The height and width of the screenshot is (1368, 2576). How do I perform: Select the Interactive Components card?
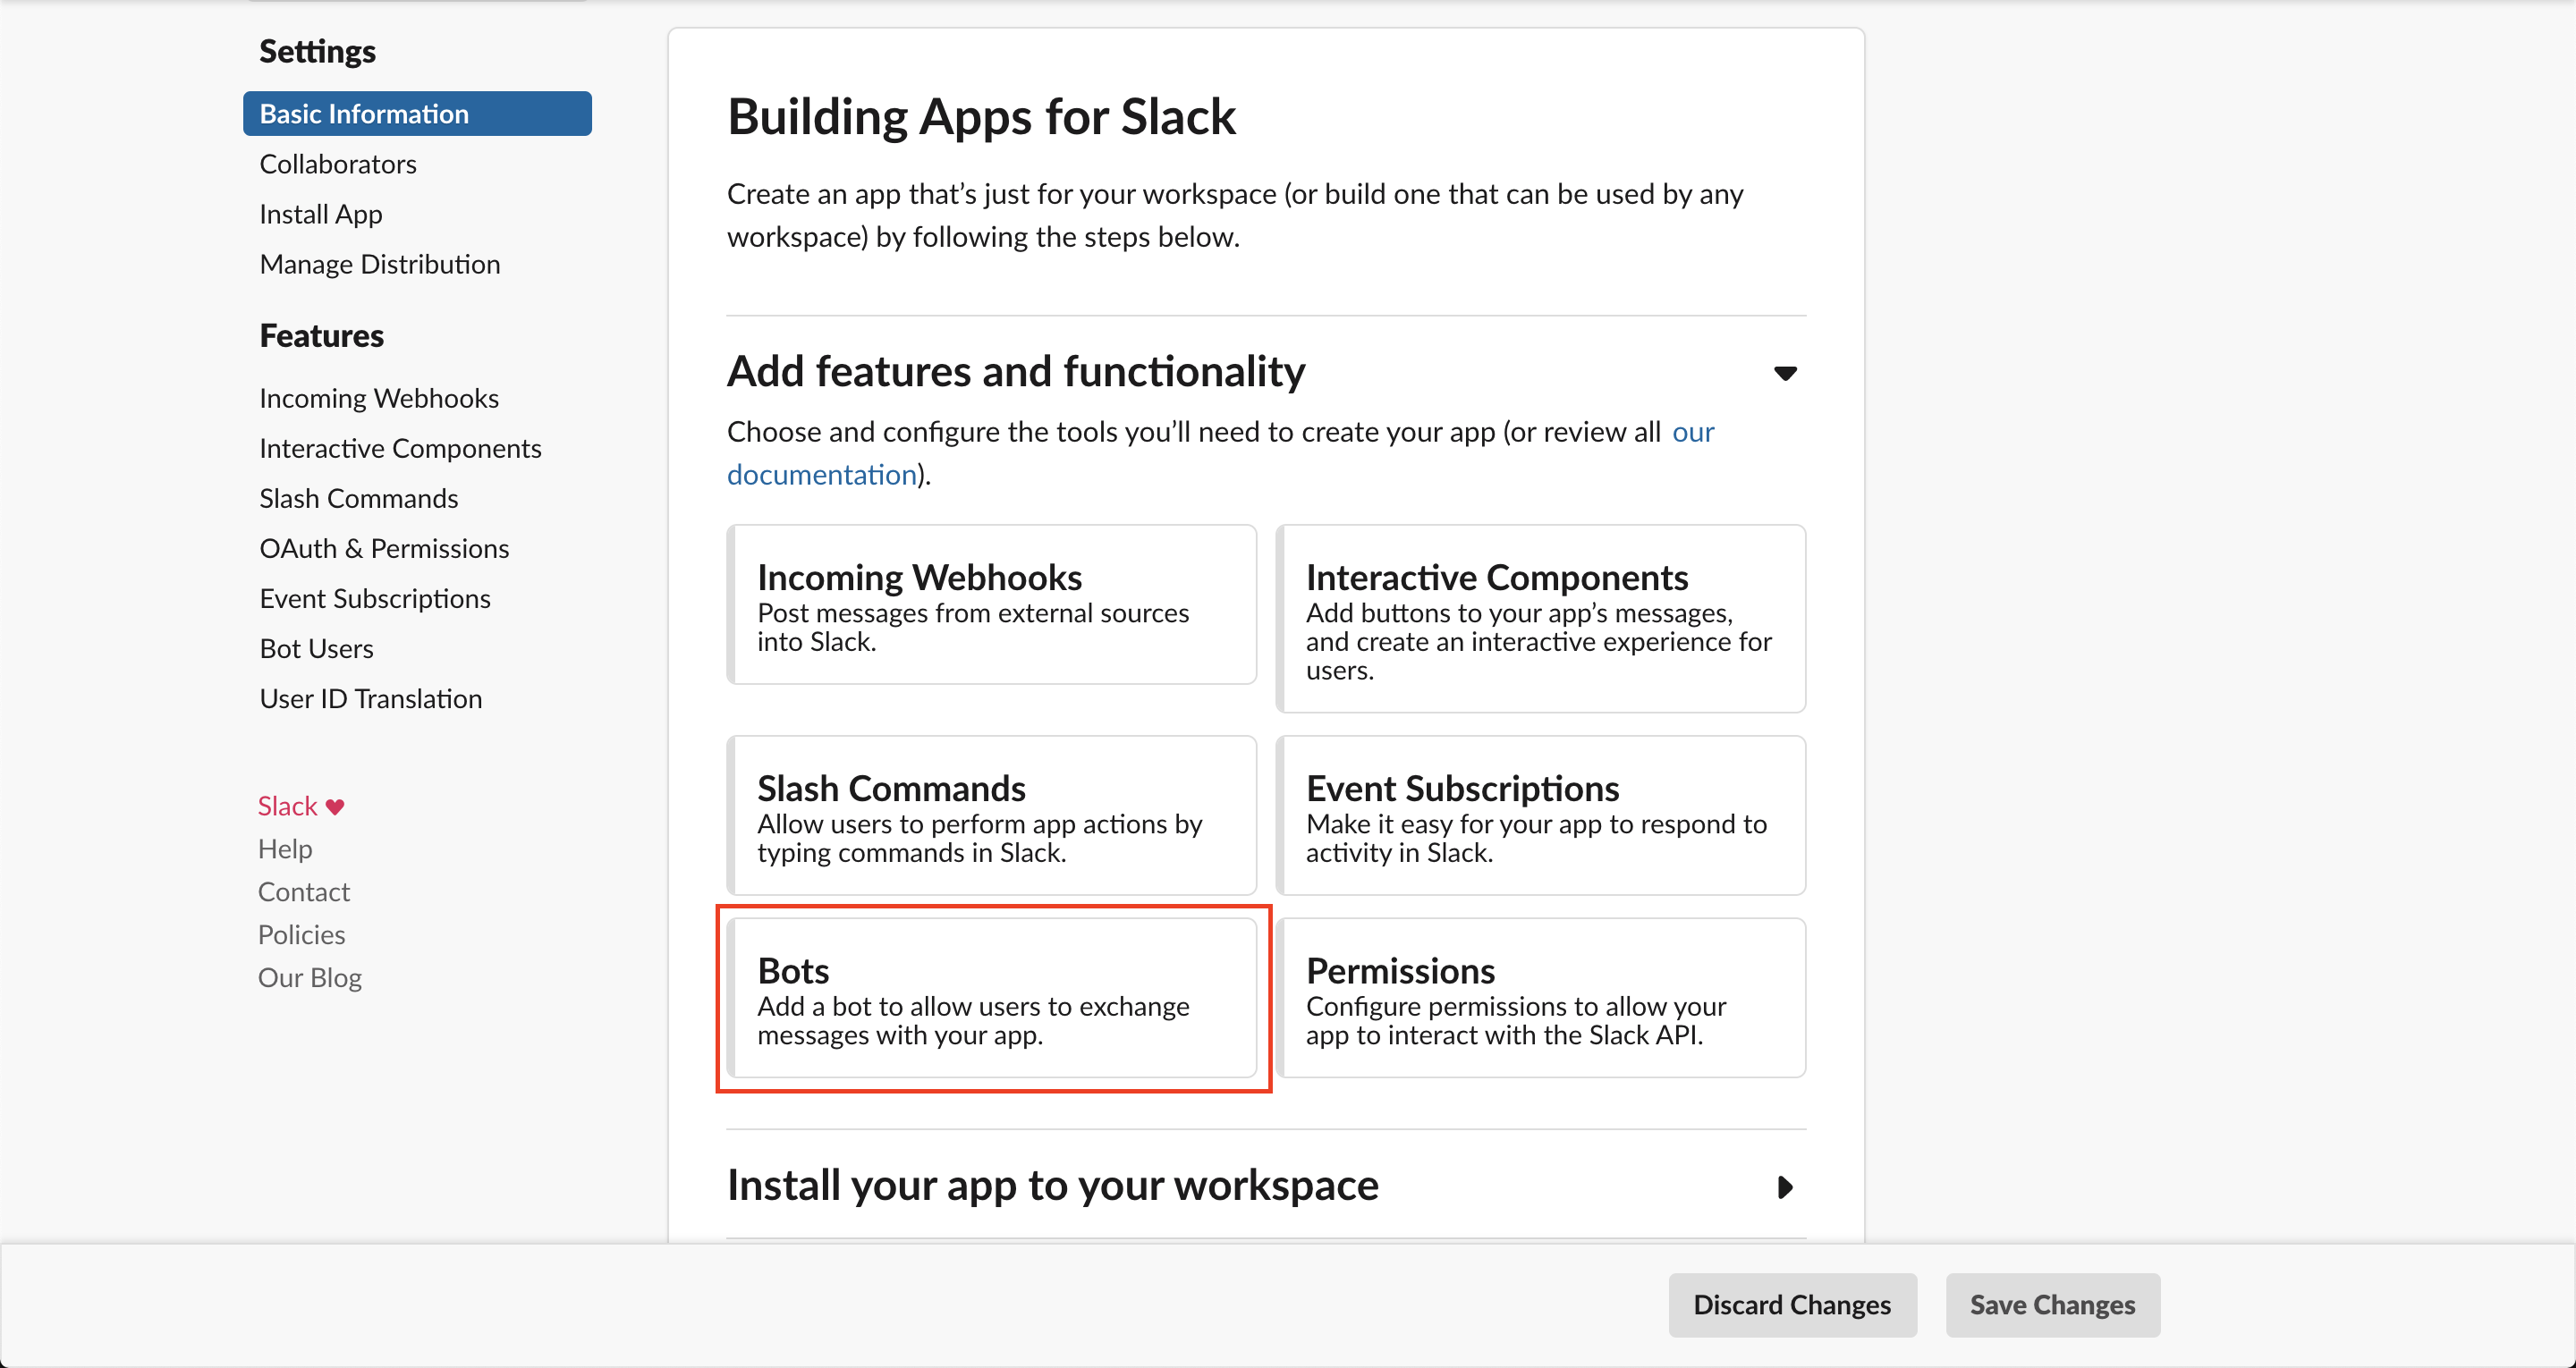coord(1540,619)
